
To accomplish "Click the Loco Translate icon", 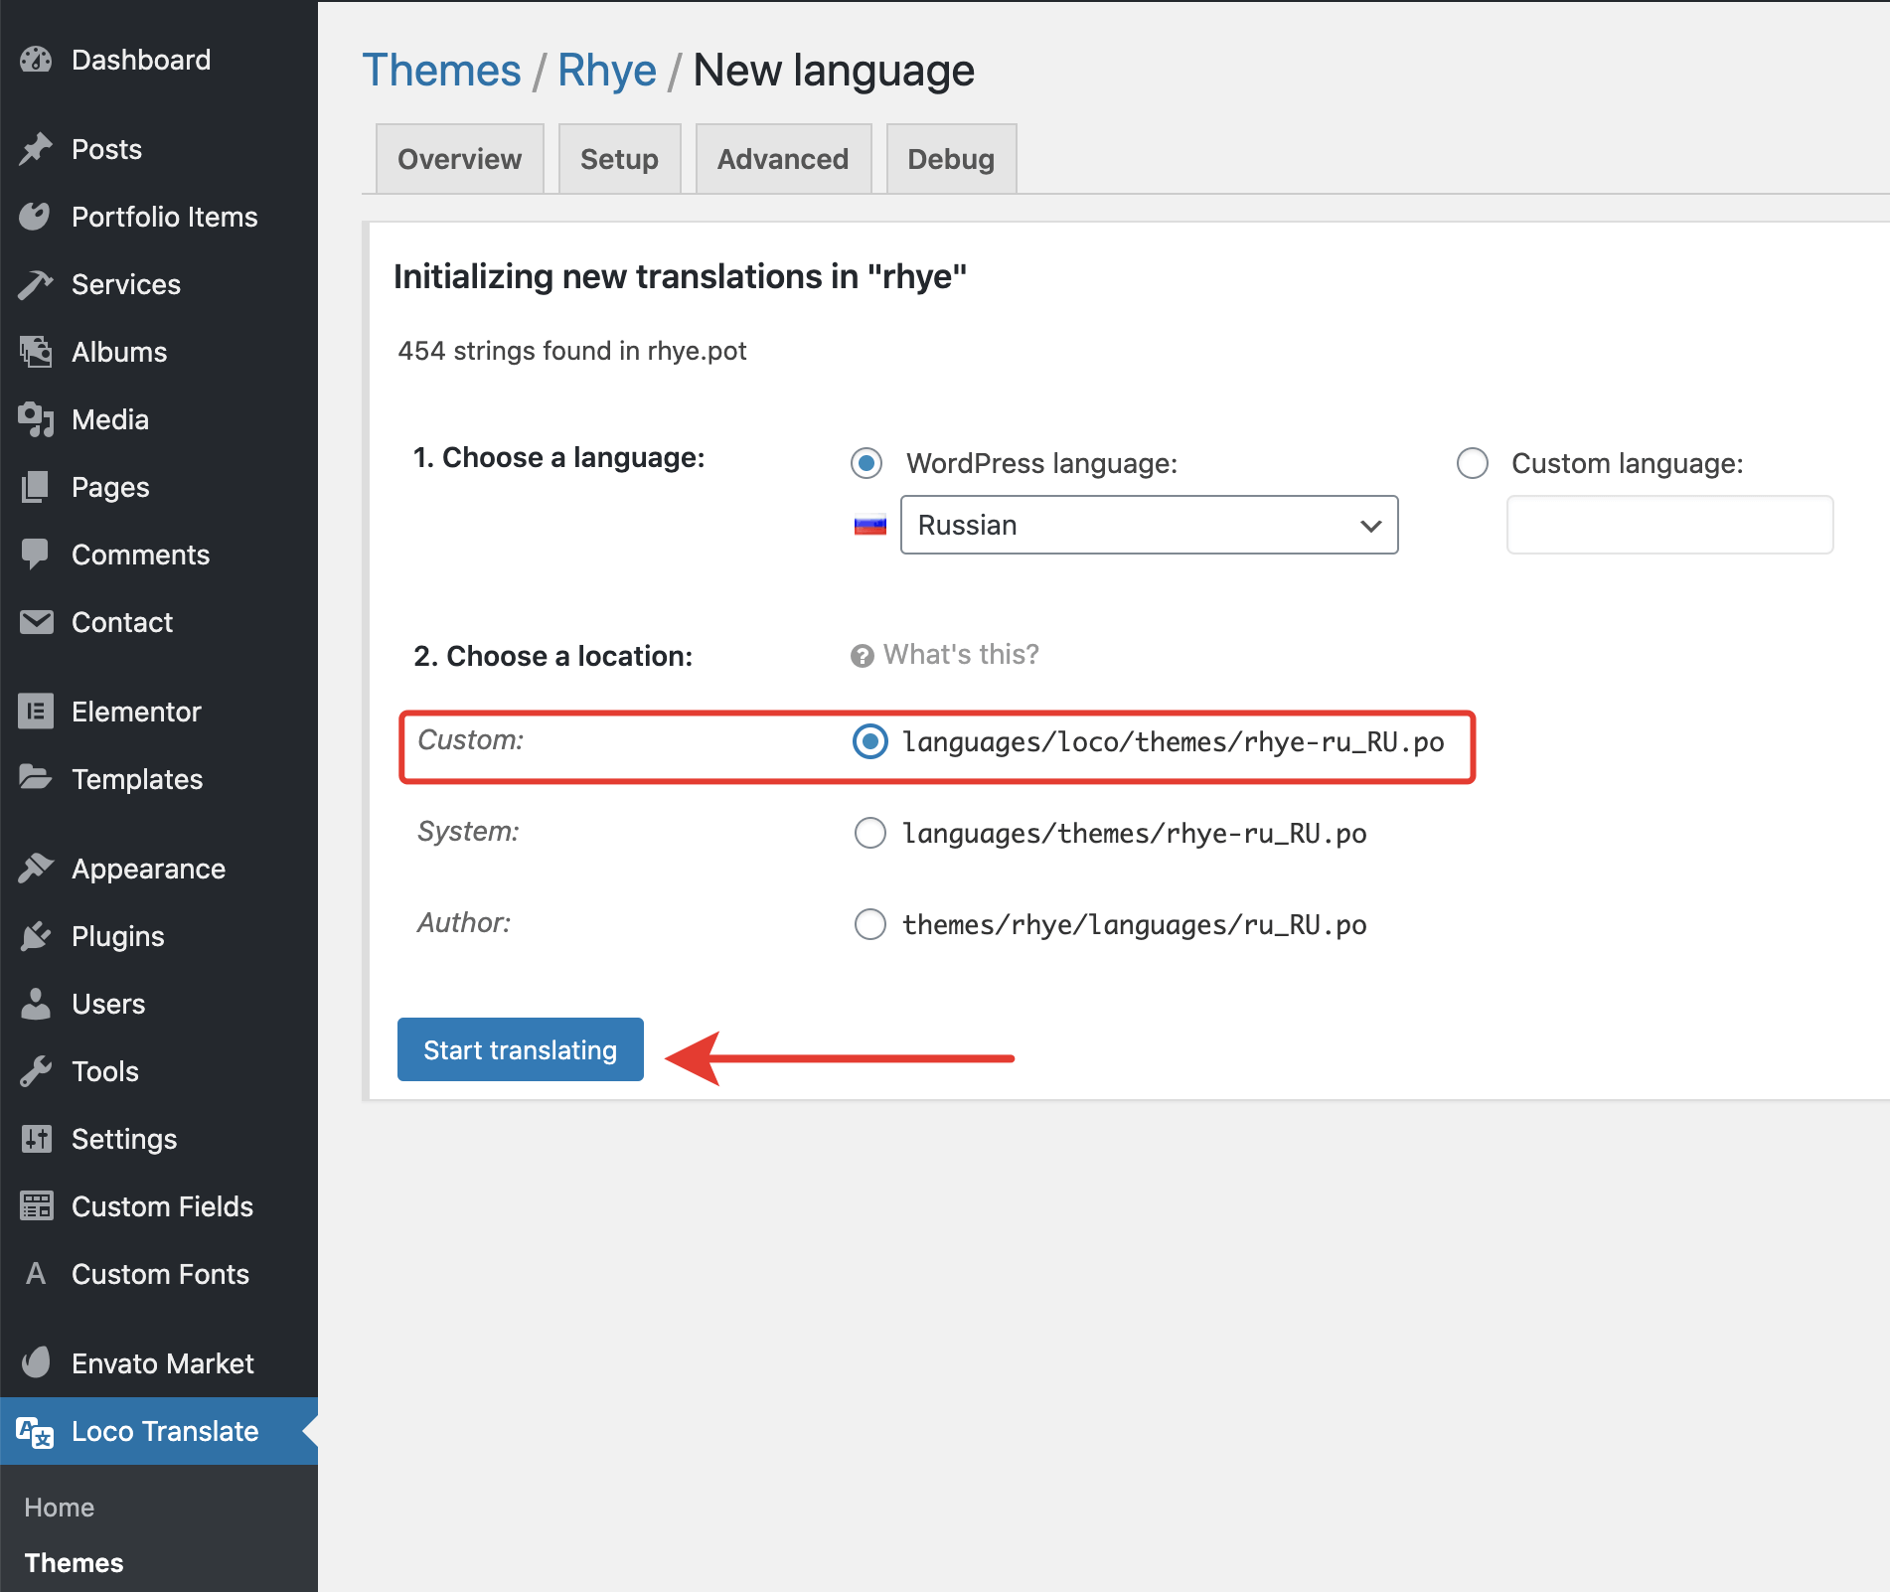I will click(36, 1432).
